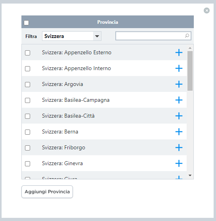Open the Filtra country dropdown showing Svizzera
Viewport: 216px width, 221px height.
72,36
